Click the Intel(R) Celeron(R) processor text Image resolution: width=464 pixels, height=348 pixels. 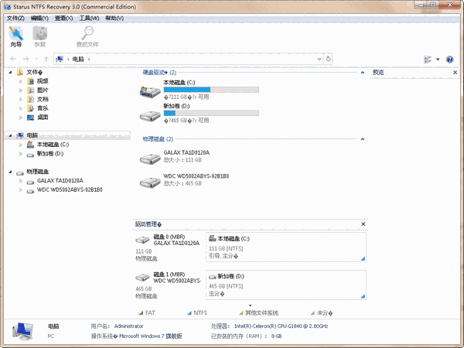281,326
